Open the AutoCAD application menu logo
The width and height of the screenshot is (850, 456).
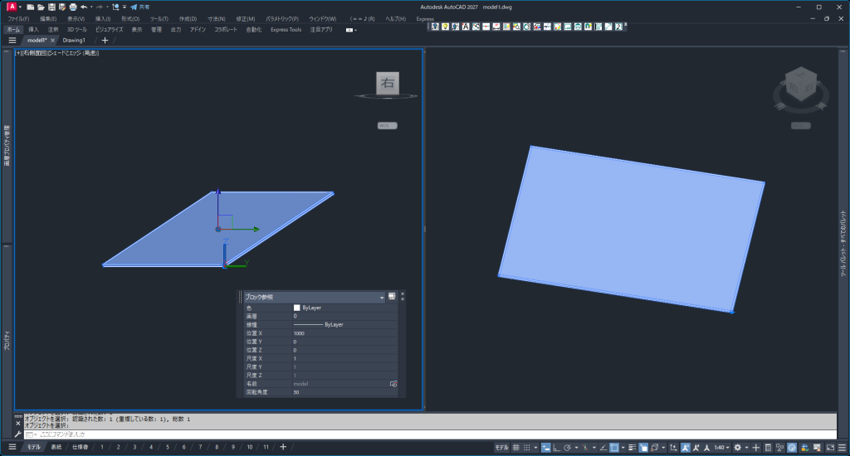coord(10,7)
